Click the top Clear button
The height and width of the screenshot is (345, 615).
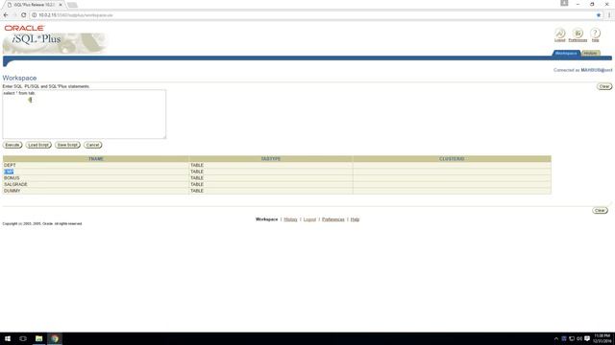(x=604, y=86)
